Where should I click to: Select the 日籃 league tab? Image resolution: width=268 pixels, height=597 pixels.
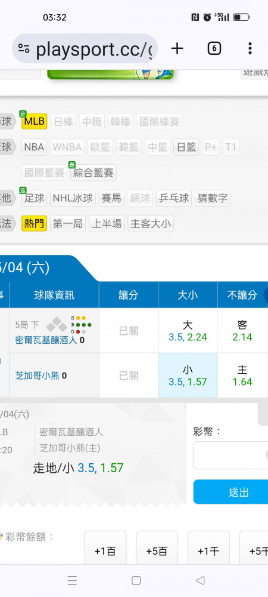pyautogui.click(x=186, y=147)
